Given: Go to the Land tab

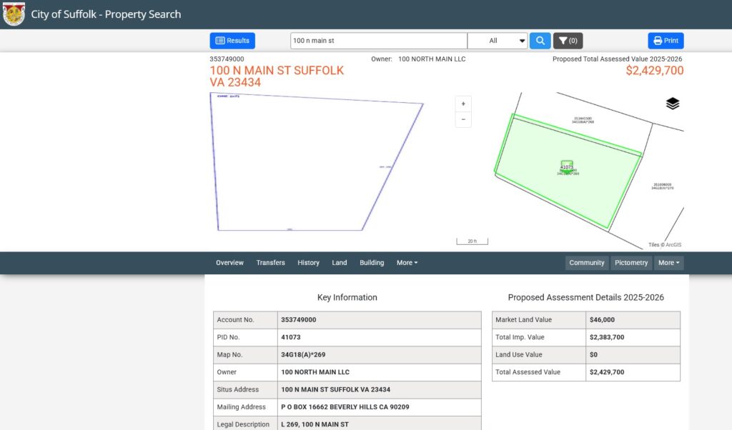Looking at the screenshot, I should pos(340,263).
